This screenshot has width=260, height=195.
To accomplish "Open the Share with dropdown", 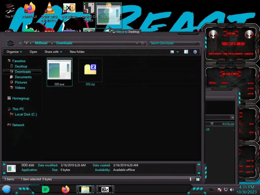I will (53, 52).
